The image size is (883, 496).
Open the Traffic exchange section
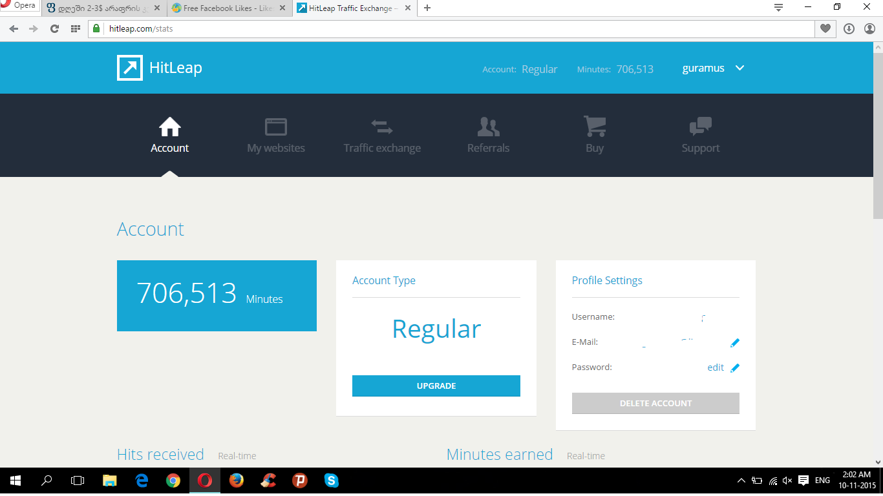pos(382,136)
